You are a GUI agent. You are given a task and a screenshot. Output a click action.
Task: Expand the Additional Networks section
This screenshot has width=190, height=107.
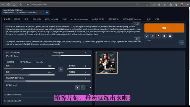(47, 95)
